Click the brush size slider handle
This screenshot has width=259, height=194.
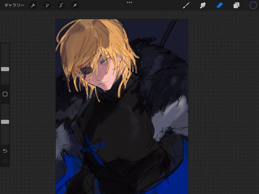5,69
